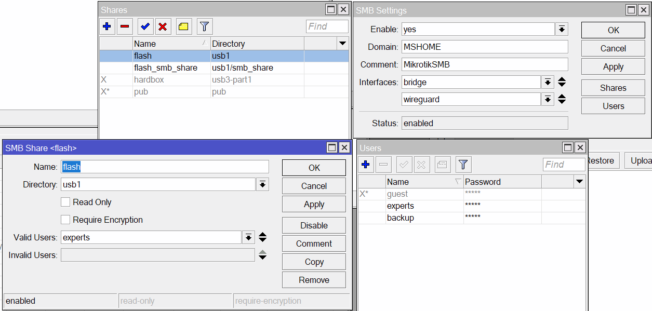Select the flash_smb_share row

click(x=224, y=67)
